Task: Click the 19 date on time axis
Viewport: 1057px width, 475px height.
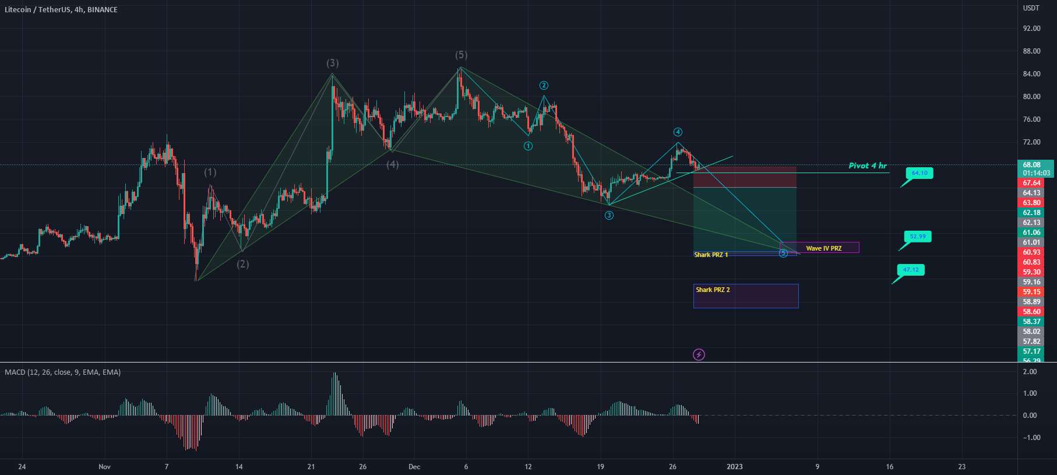Action: [601, 467]
